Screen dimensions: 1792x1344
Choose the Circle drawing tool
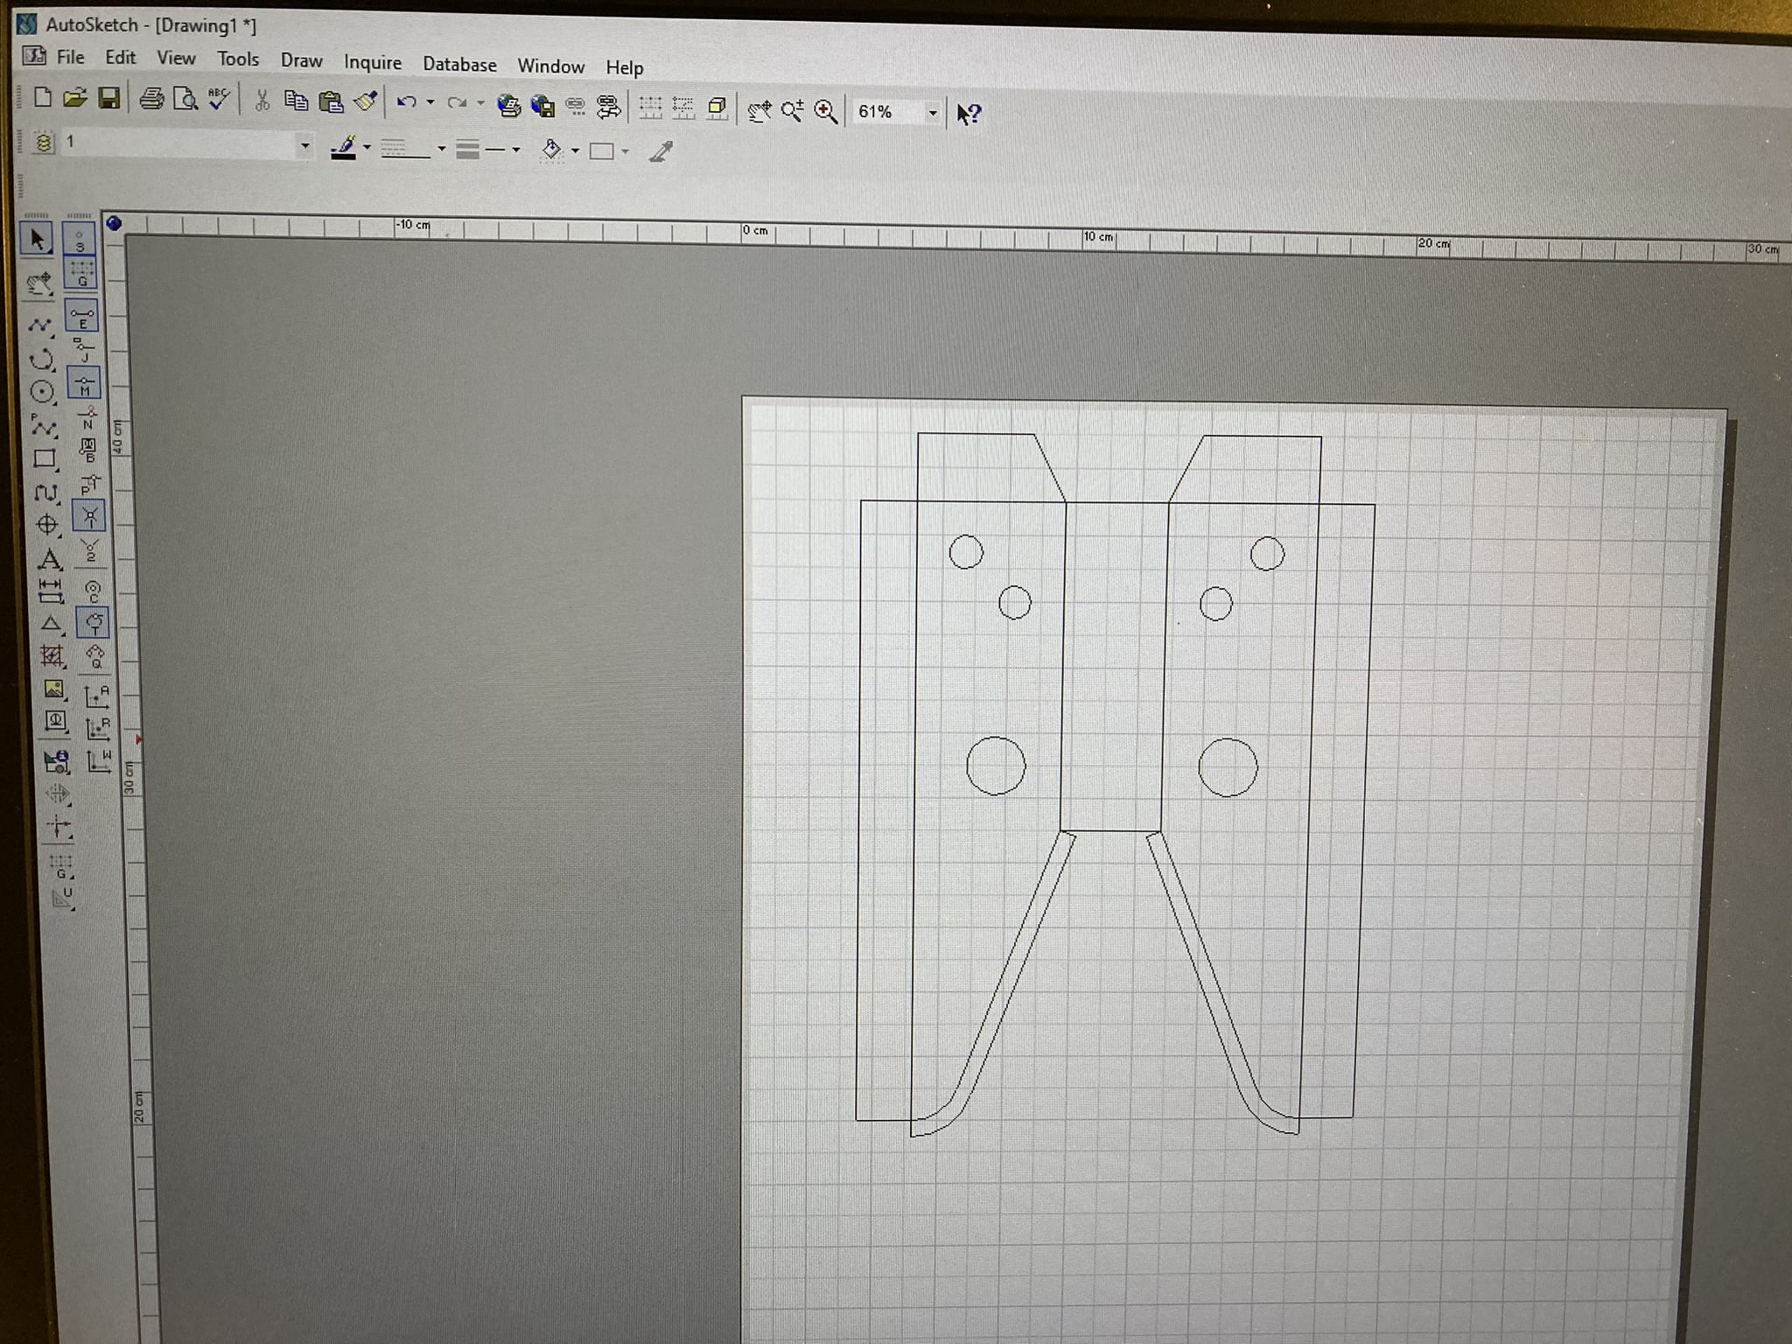coord(42,392)
